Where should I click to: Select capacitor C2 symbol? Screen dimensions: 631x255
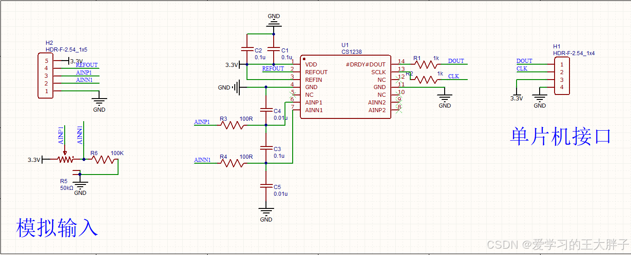click(x=247, y=48)
